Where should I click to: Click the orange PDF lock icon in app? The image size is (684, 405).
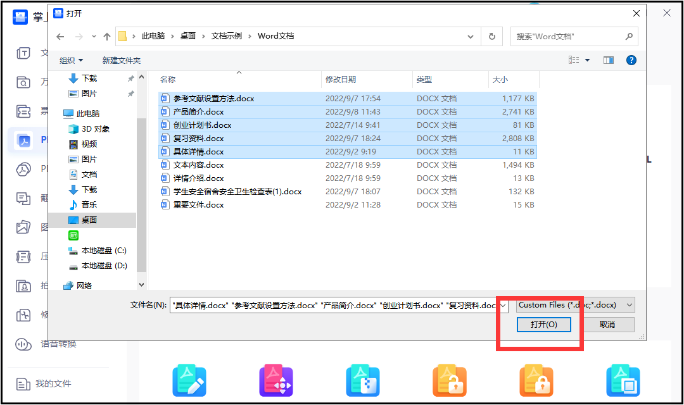(x=536, y=380)
